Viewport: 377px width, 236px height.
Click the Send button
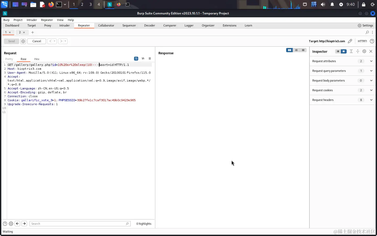12,41
